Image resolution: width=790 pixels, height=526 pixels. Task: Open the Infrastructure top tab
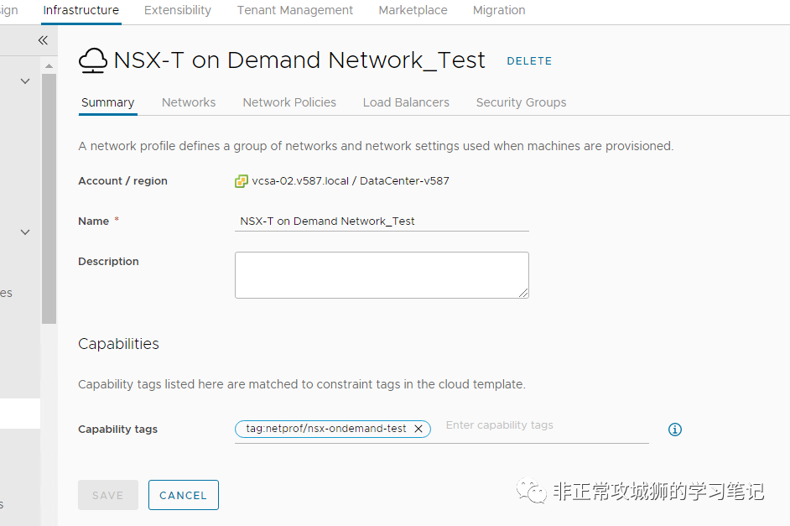81,11
